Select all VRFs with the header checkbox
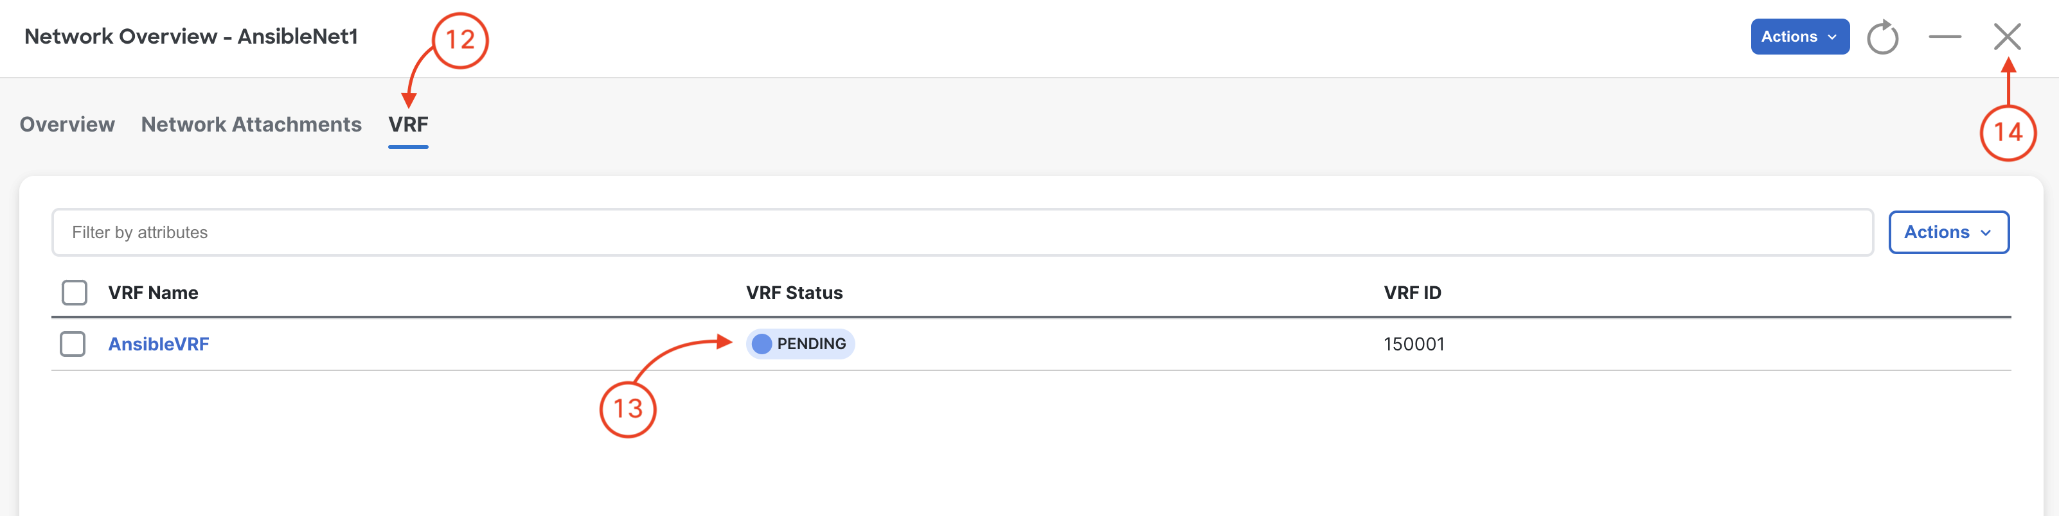 [75, 293]
